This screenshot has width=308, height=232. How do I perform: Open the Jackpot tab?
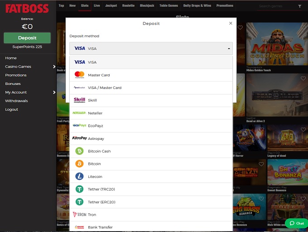tap(111, 5)
